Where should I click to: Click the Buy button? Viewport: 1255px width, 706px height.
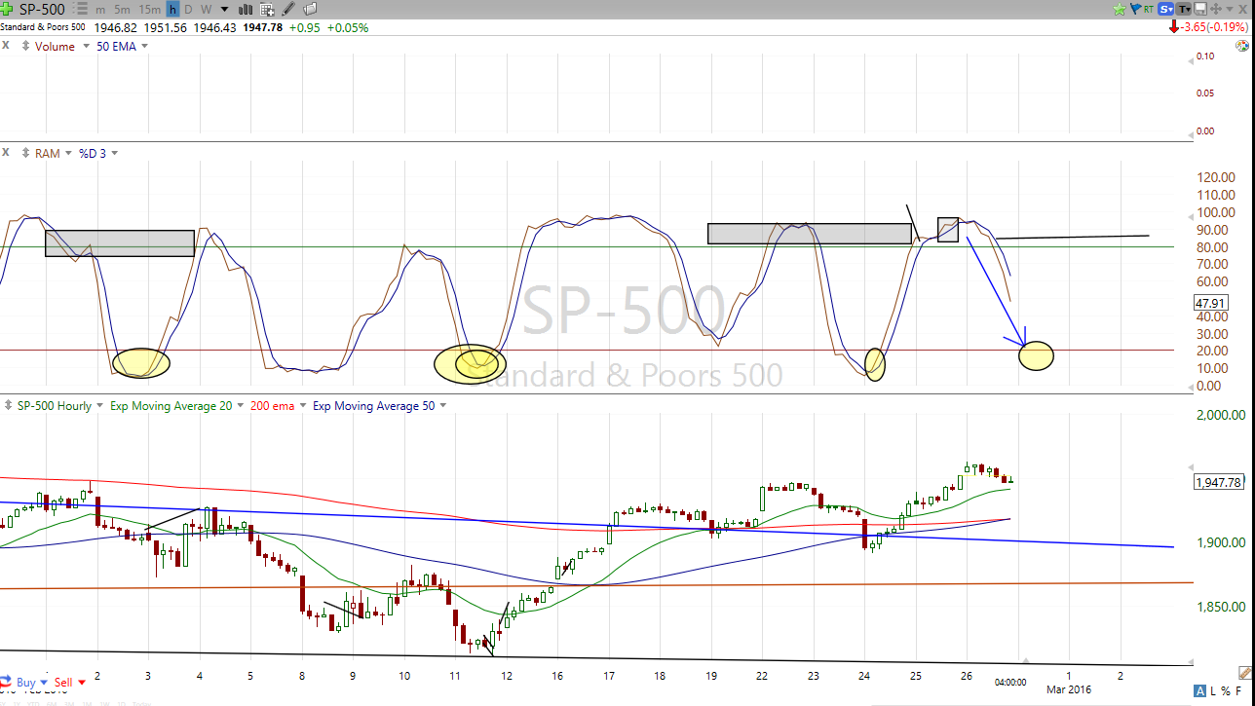(x=25, y=683)
